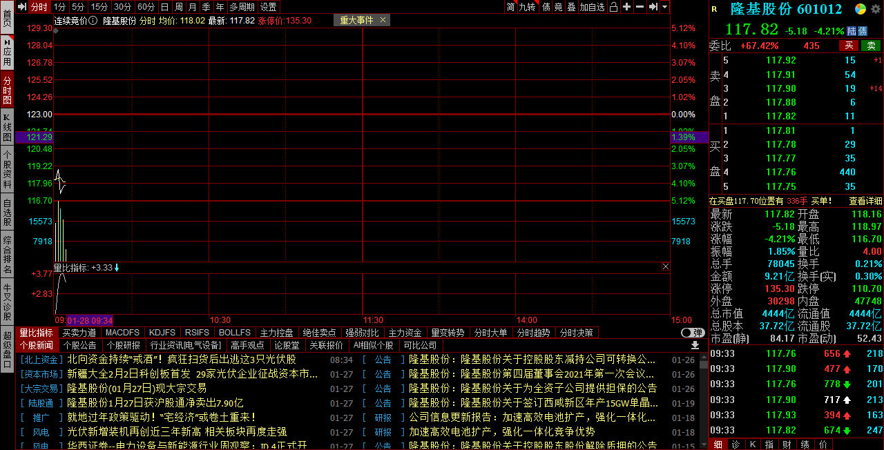Open 首页 in the left sidebar

pos(7,18)
